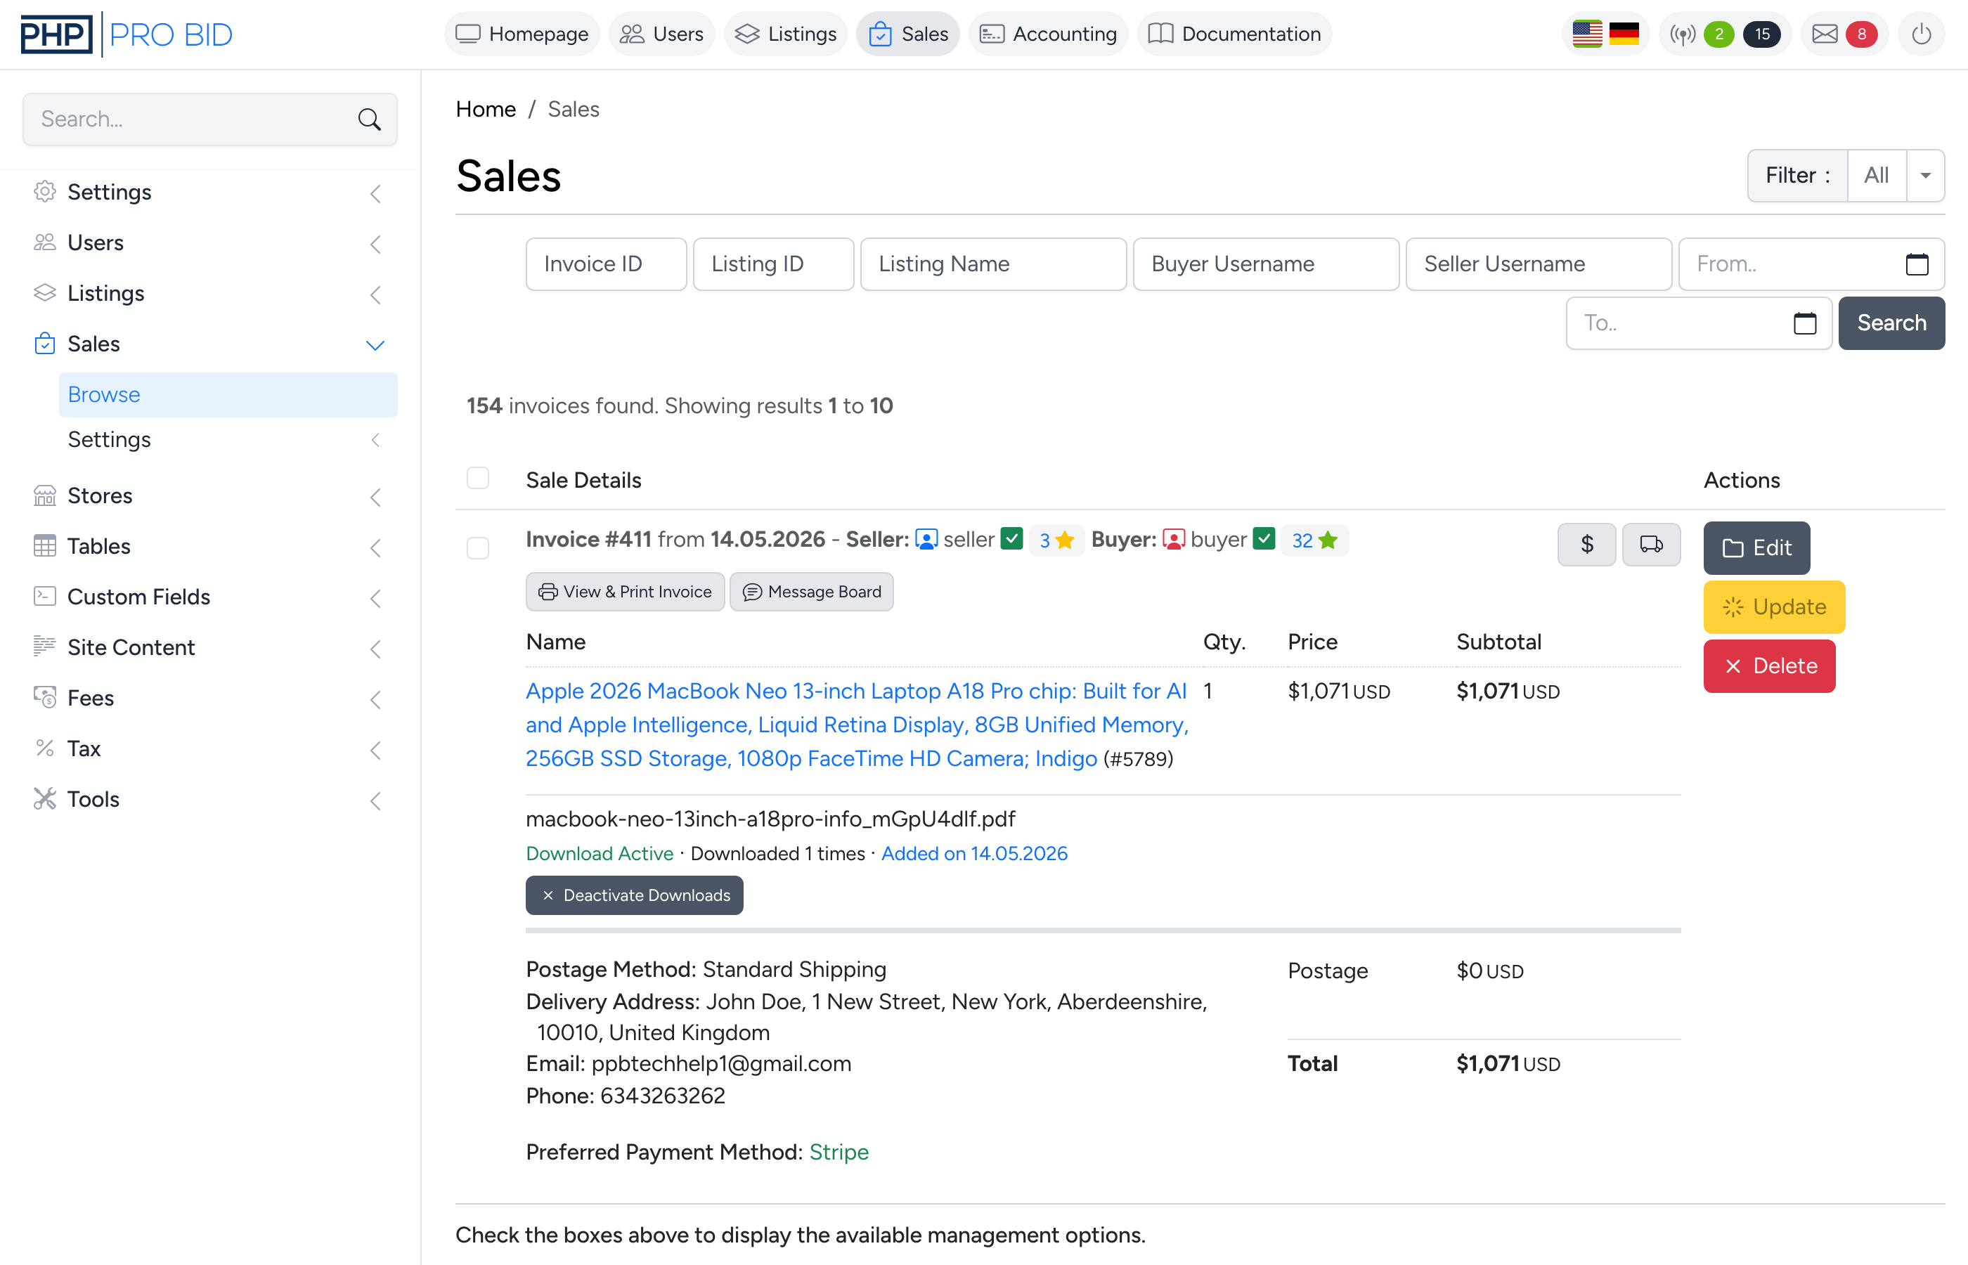Go to Homepage in top navigation
Viewport: 1968px width, 1265px height.
(522, 34)
